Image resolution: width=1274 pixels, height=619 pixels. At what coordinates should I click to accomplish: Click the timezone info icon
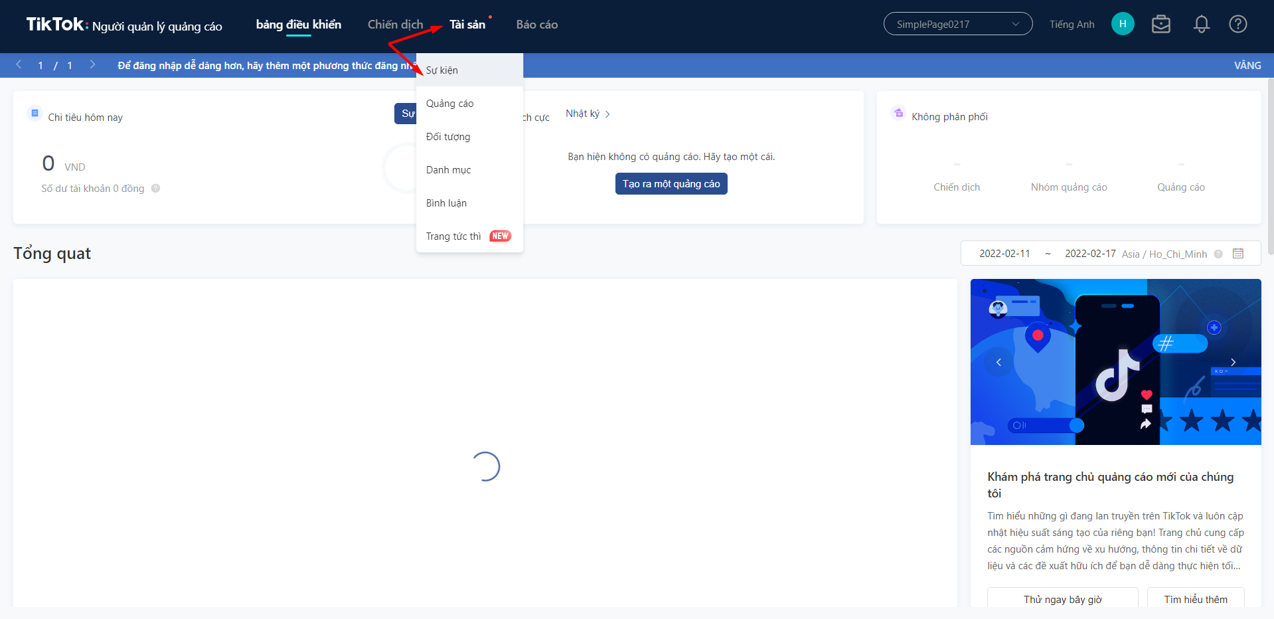1218,254
